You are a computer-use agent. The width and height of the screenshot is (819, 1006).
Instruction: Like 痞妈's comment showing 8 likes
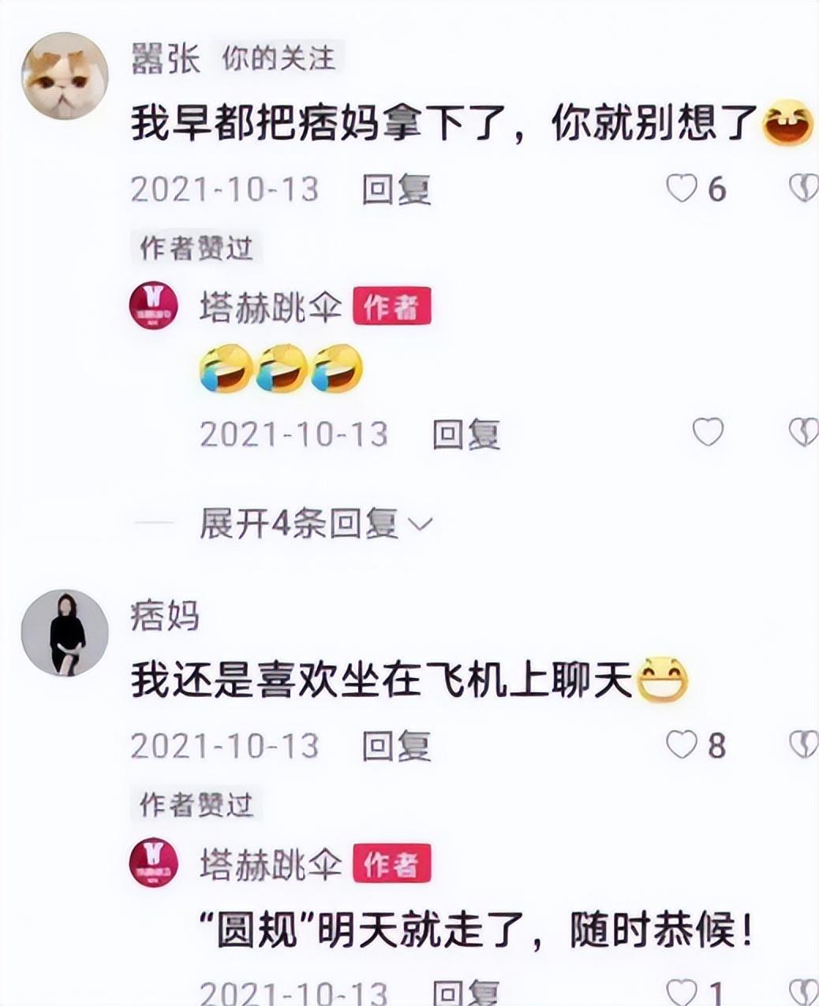point(682,744)
